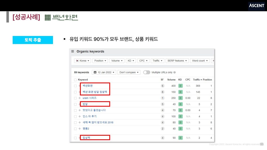This screenshot has width=267, height=150.
Task: Check the select-all checkbox in the Keyword header
Action: pos(75,80)
